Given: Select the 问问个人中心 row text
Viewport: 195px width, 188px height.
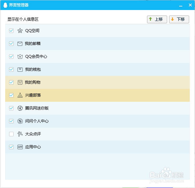Looking at the screenshot, I should click(37, 121).
